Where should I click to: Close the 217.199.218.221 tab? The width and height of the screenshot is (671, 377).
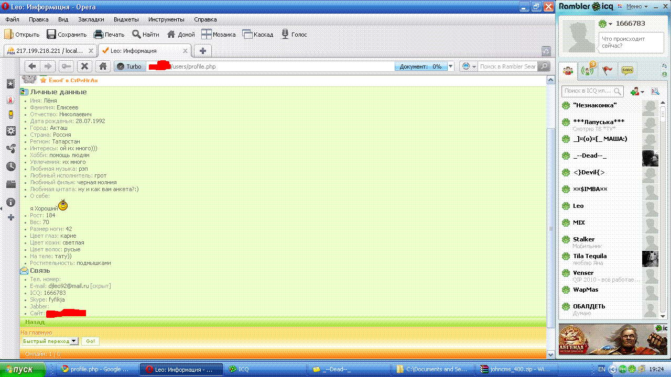[x=91, y=51]
